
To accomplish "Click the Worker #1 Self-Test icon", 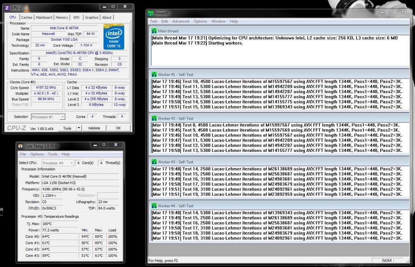I will point(154,75).
